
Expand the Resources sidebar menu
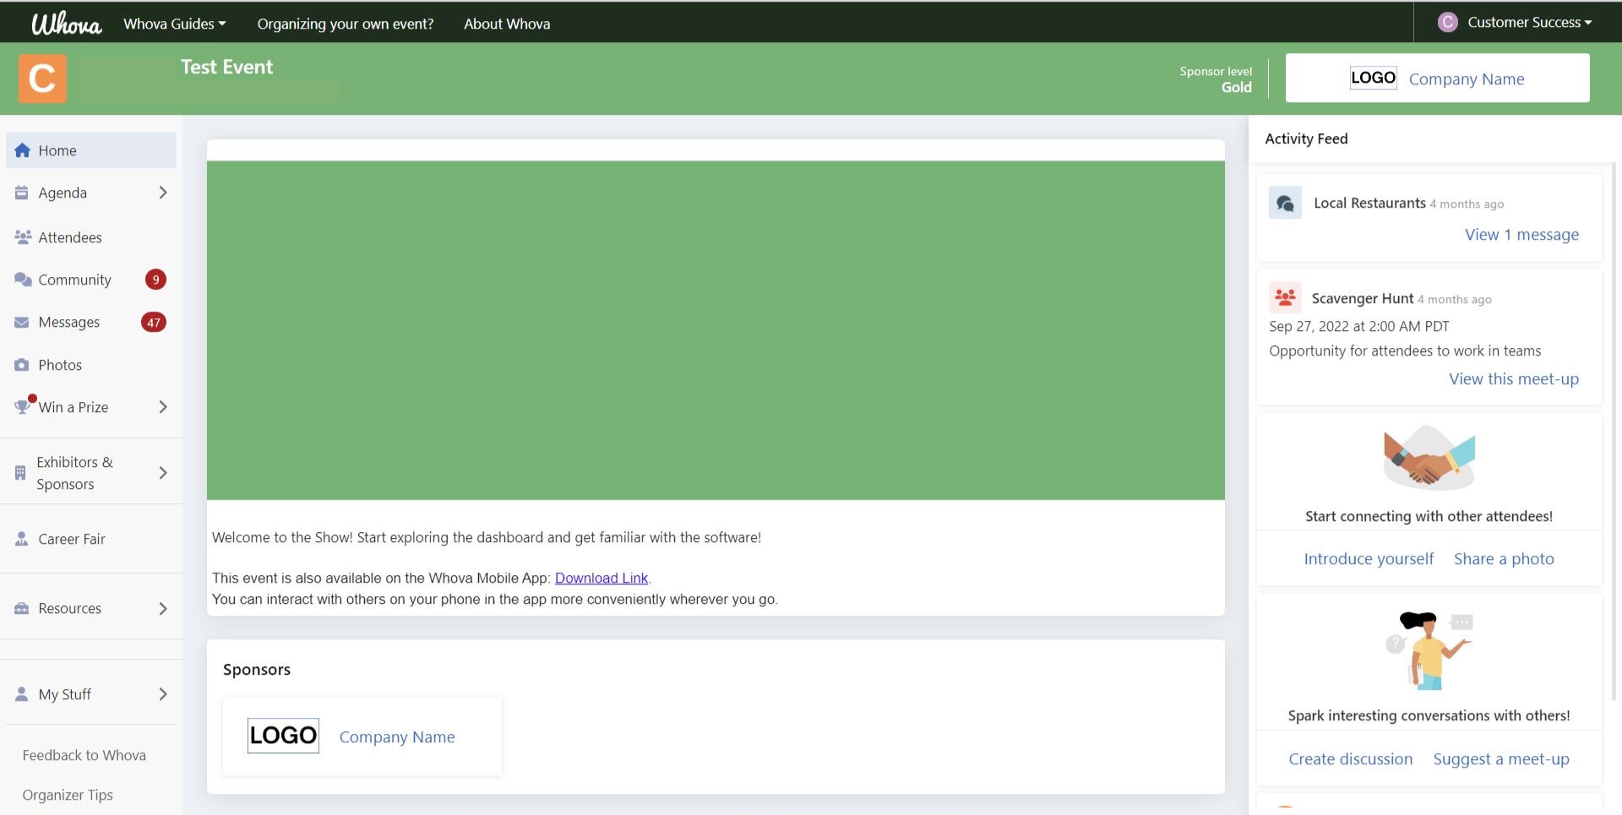(x=163, y=609)
